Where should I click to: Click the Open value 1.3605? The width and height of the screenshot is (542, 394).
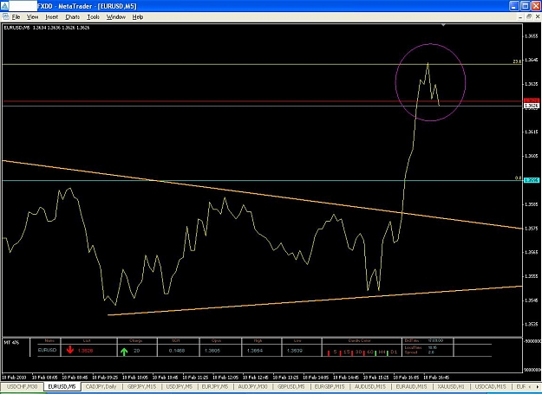pyautogui.click(x=212, y=351)
